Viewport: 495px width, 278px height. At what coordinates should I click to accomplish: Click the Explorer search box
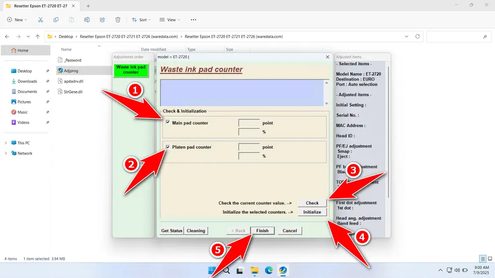point(458,37)
